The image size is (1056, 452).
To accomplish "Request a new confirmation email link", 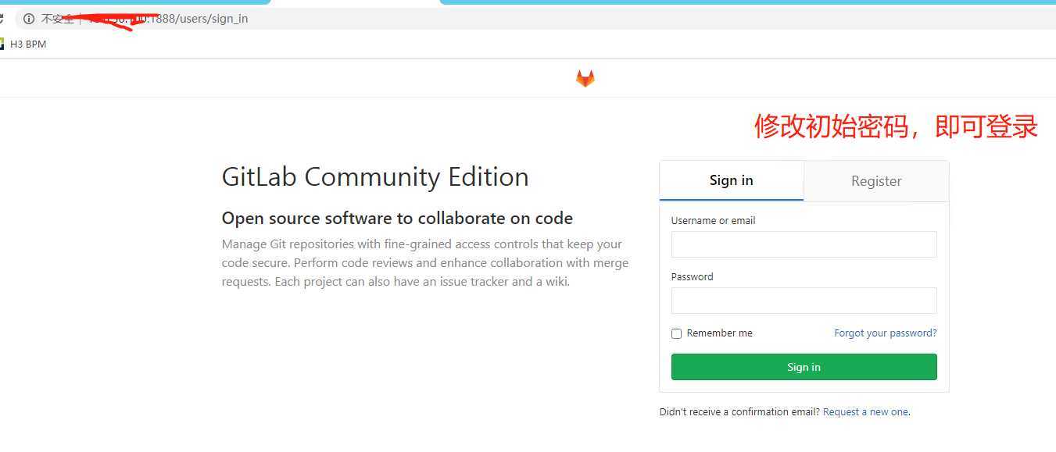I will [x=865, y=412].
